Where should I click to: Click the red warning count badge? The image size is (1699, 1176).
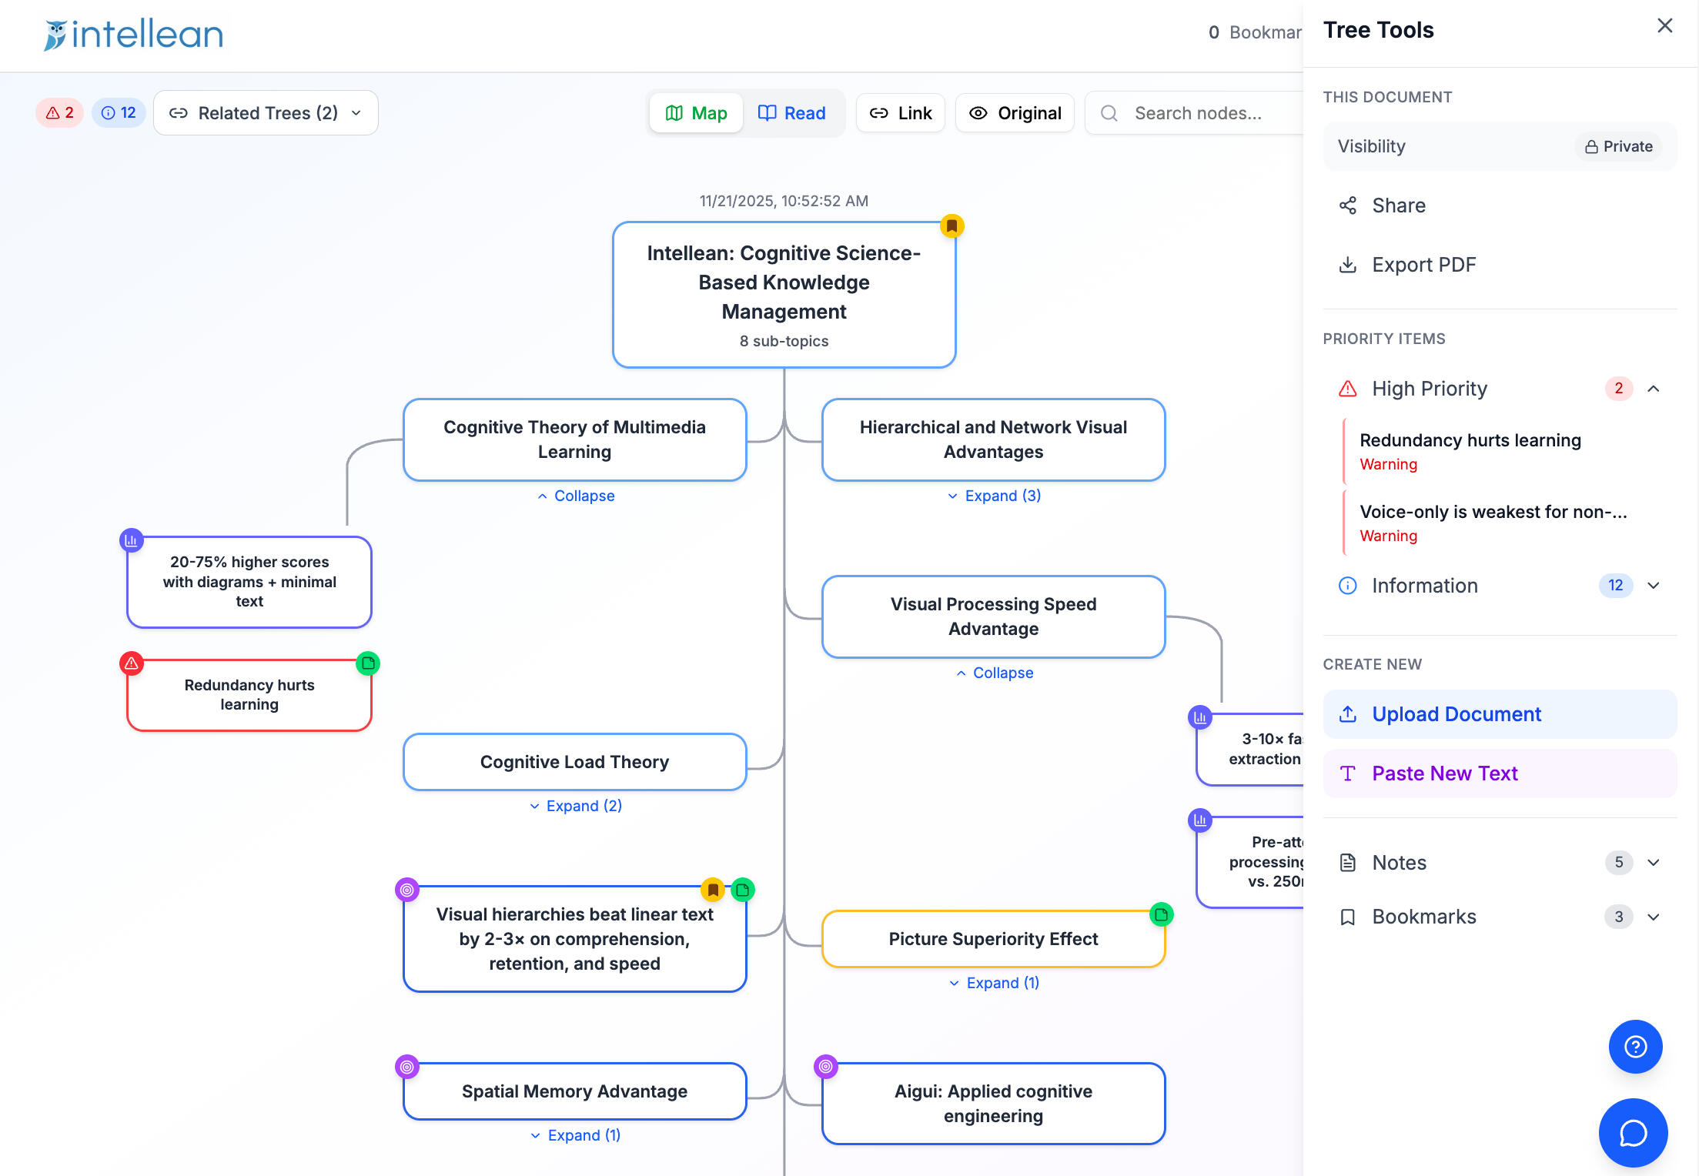click(x=59, y=113)
